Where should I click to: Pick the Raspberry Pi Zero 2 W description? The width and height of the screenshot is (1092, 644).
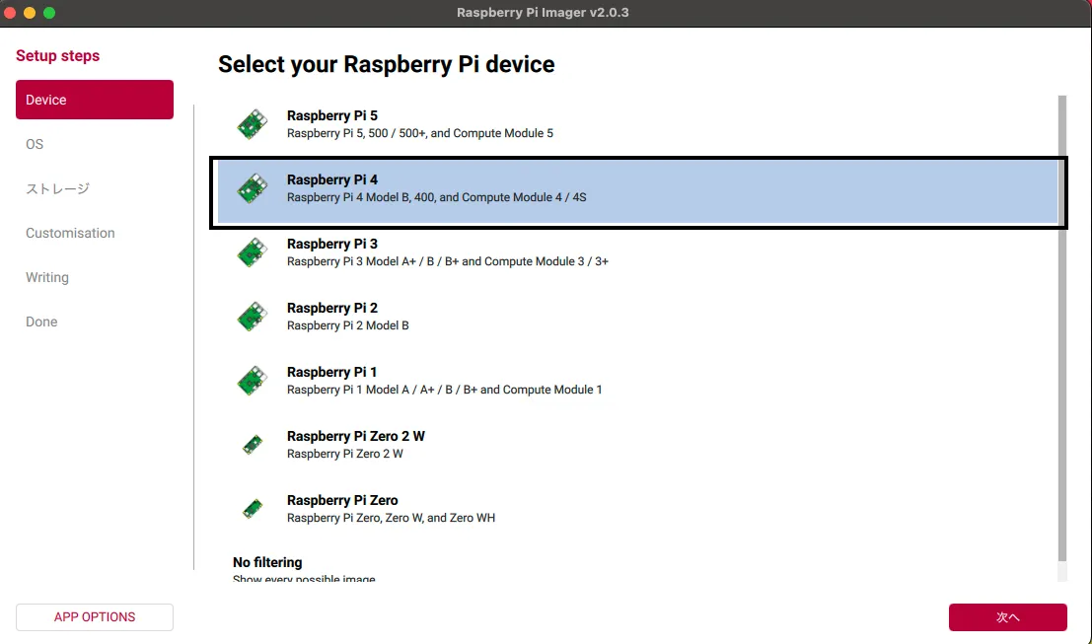coord(344,454)
